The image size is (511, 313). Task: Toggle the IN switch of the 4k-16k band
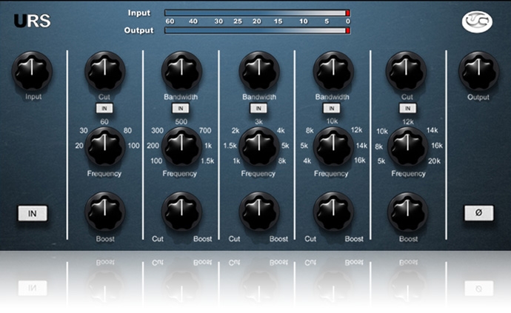pos(333,108)
